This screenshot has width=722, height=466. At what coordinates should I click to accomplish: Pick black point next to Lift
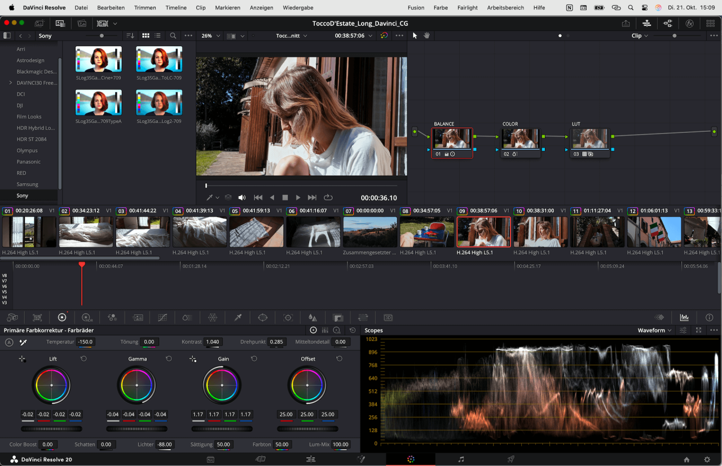coord(22,359)
